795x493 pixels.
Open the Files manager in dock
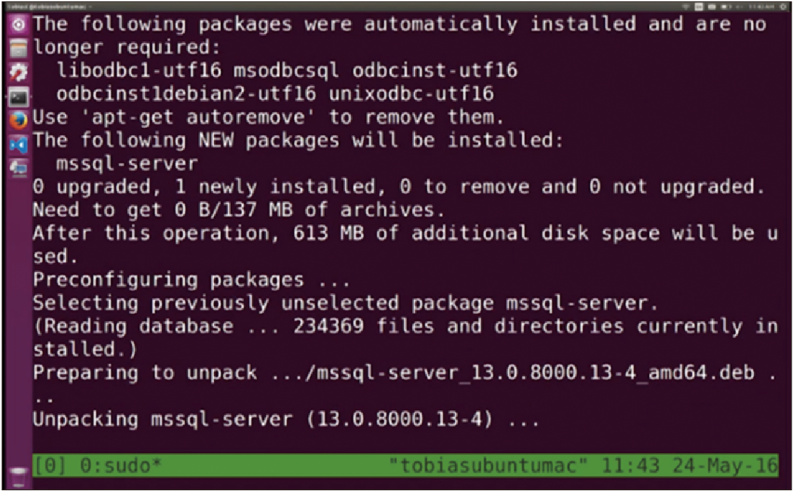[18, 48]
